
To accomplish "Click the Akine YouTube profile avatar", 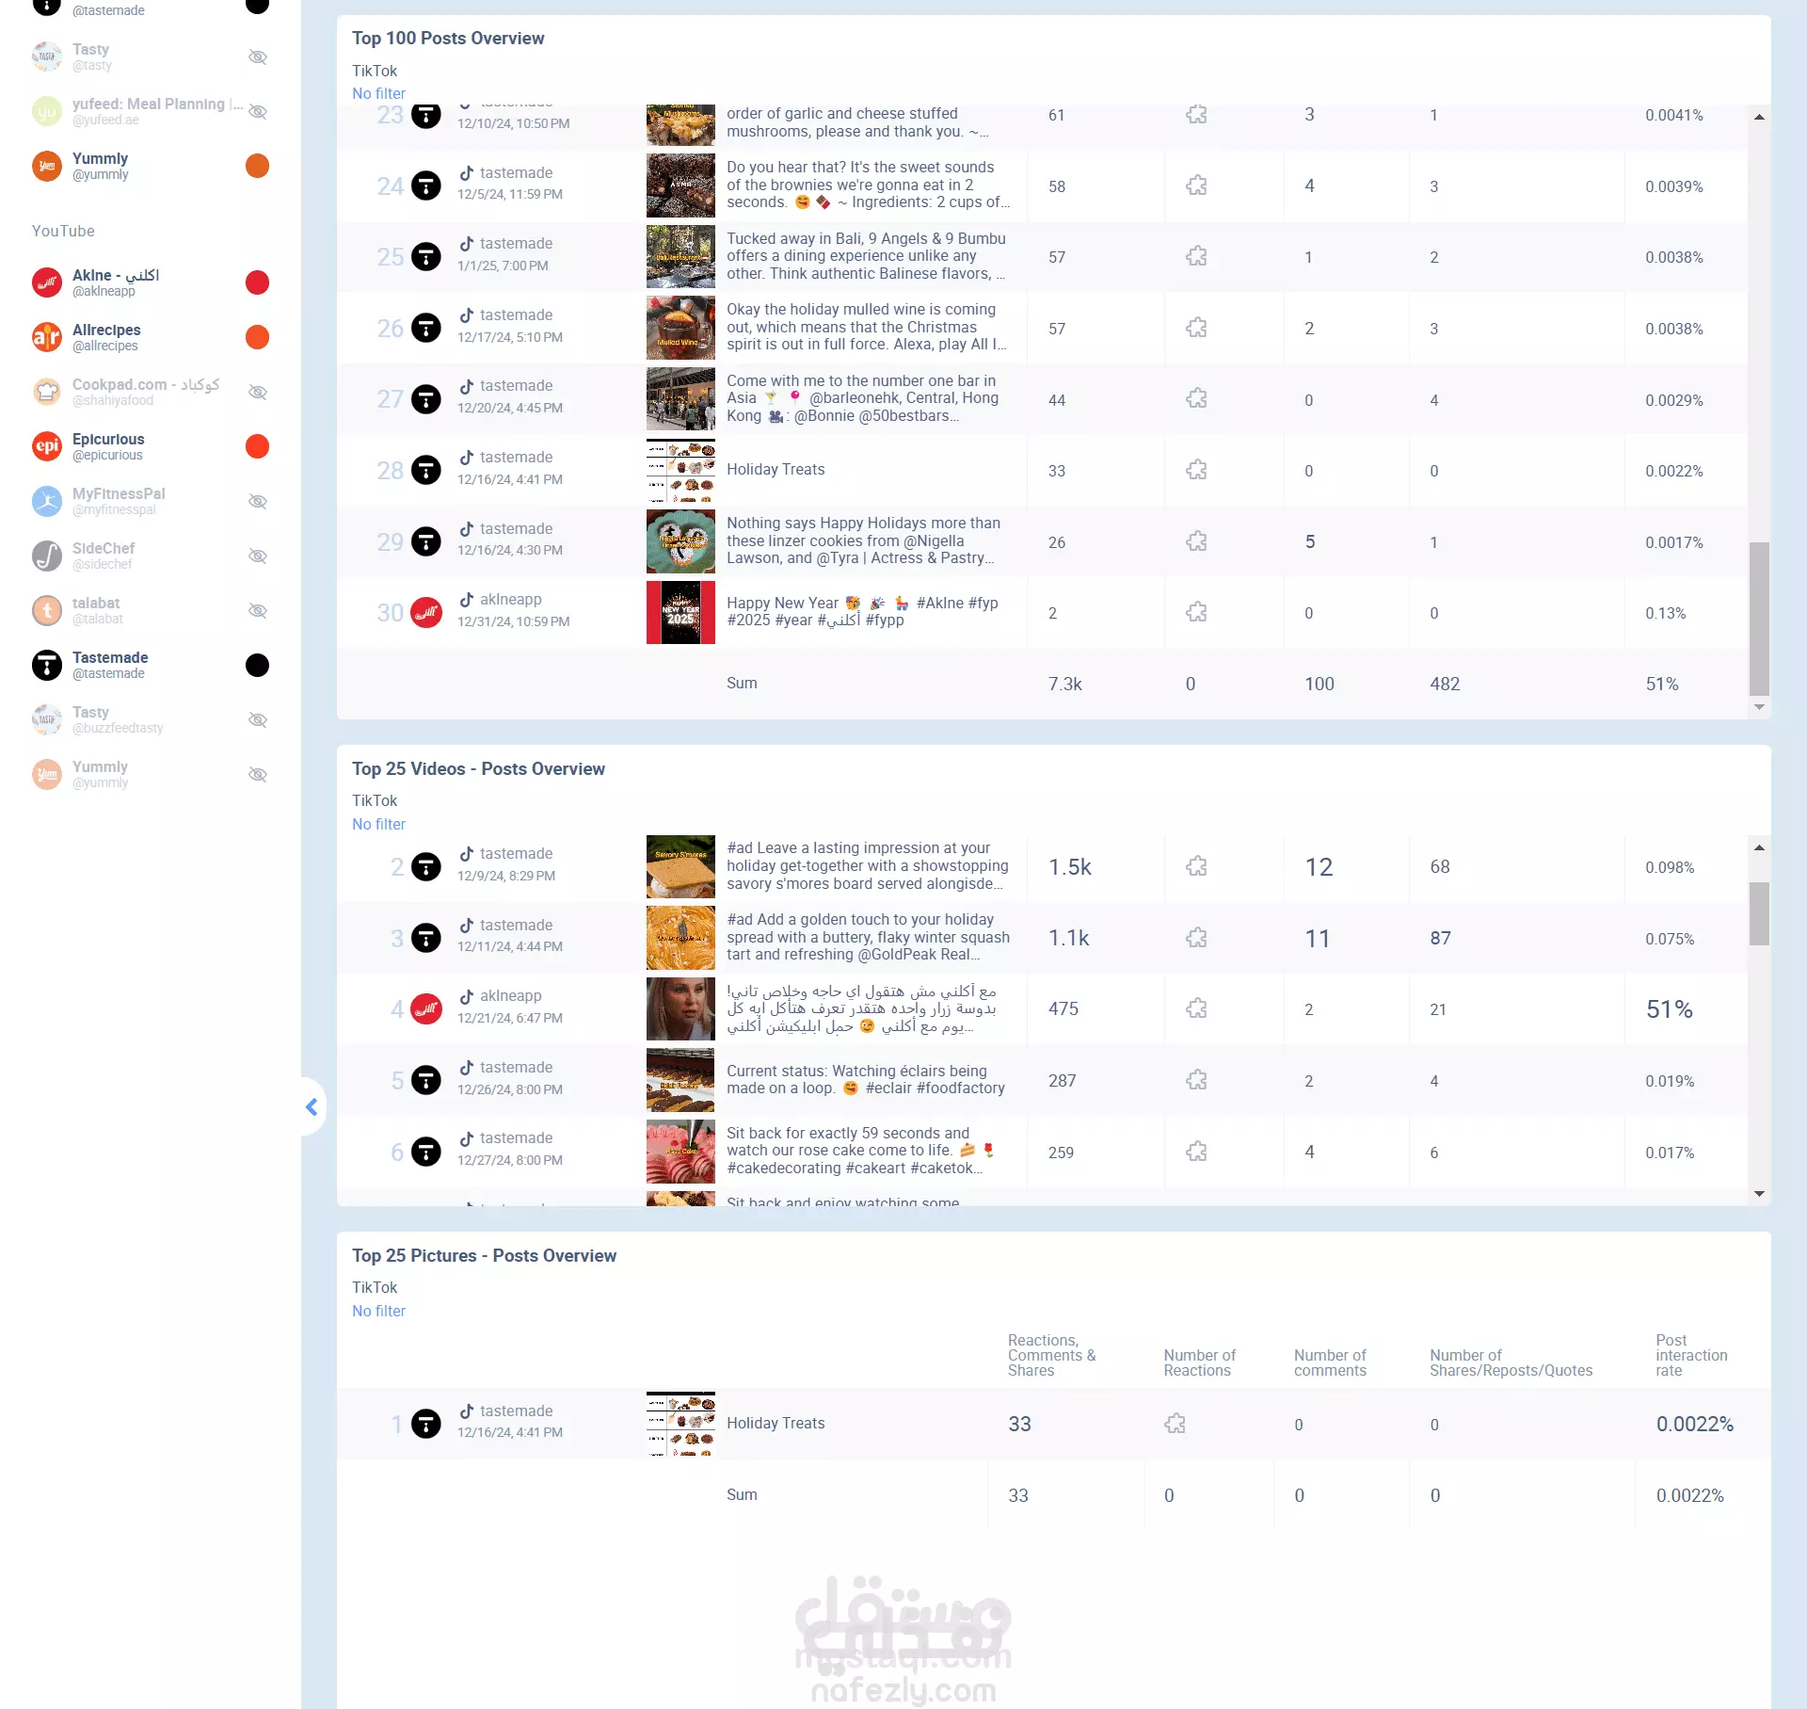I will (47, 282).
